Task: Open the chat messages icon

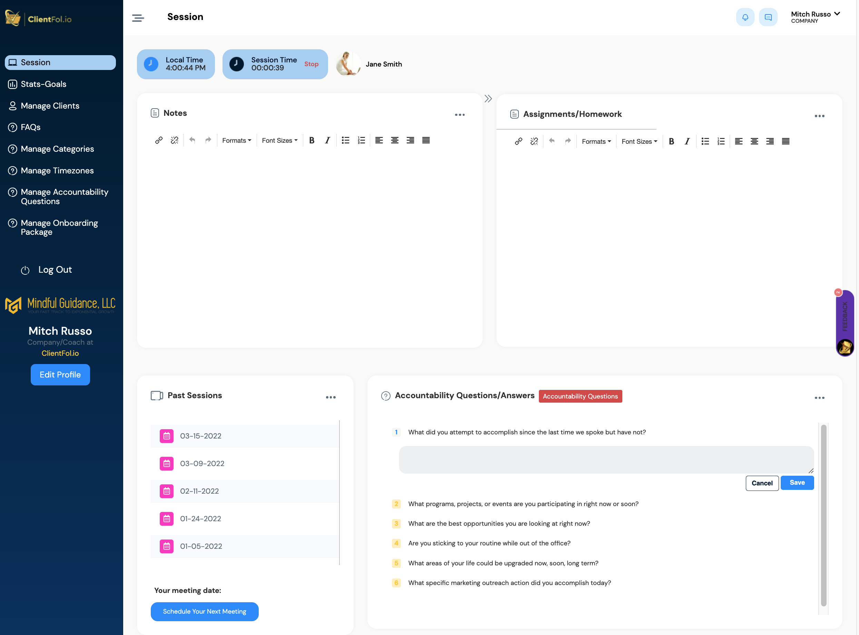Action: pyautogui.click(x=768, y=17)
